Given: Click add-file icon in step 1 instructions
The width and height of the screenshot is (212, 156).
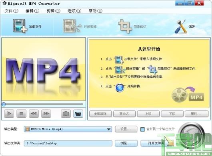Looking at the screenshot, I should pyautogui.click(x=119, y=59).
